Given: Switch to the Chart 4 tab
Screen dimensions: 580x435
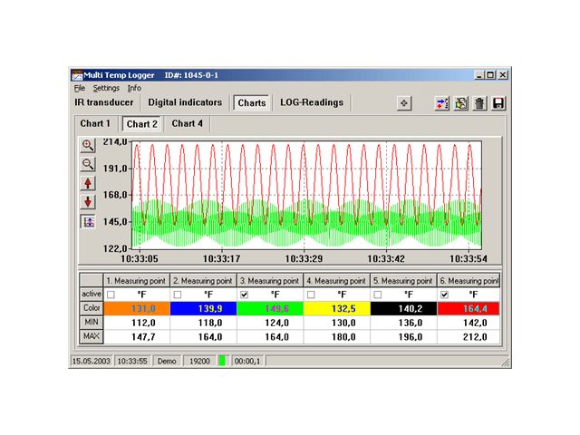Looking at the screenshot, I should click(188, 123).
